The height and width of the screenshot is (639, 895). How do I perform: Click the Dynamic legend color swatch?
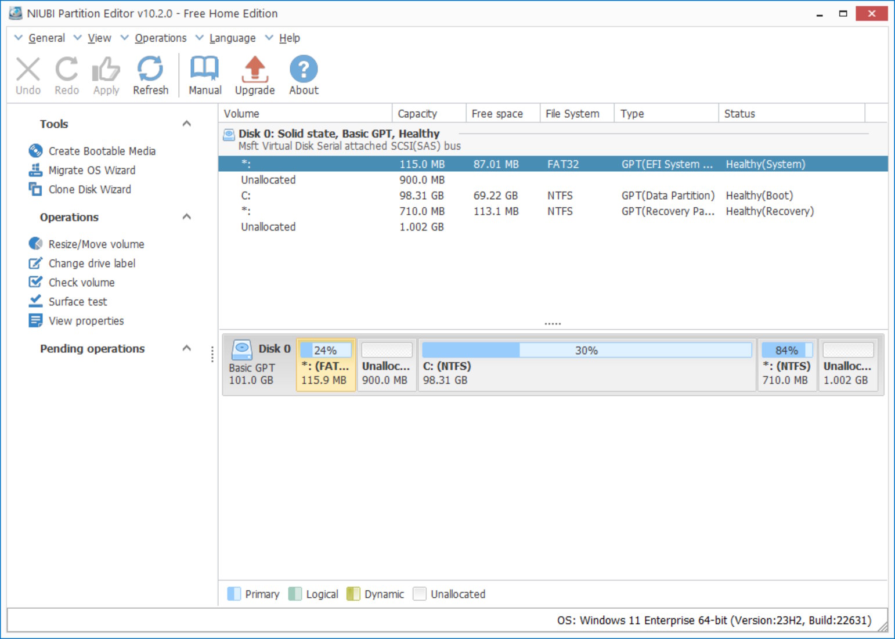353,594
